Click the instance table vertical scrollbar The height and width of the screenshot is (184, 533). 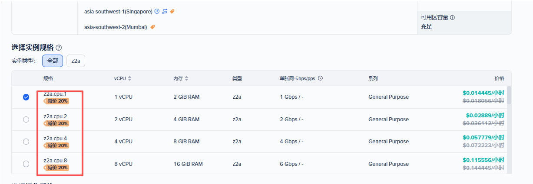click(509, 95)
